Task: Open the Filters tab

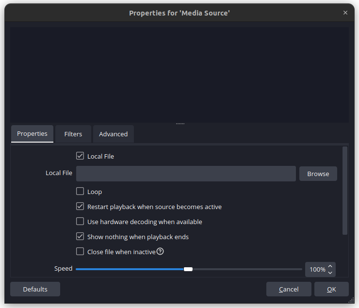Action: click(x=73, y=134)
